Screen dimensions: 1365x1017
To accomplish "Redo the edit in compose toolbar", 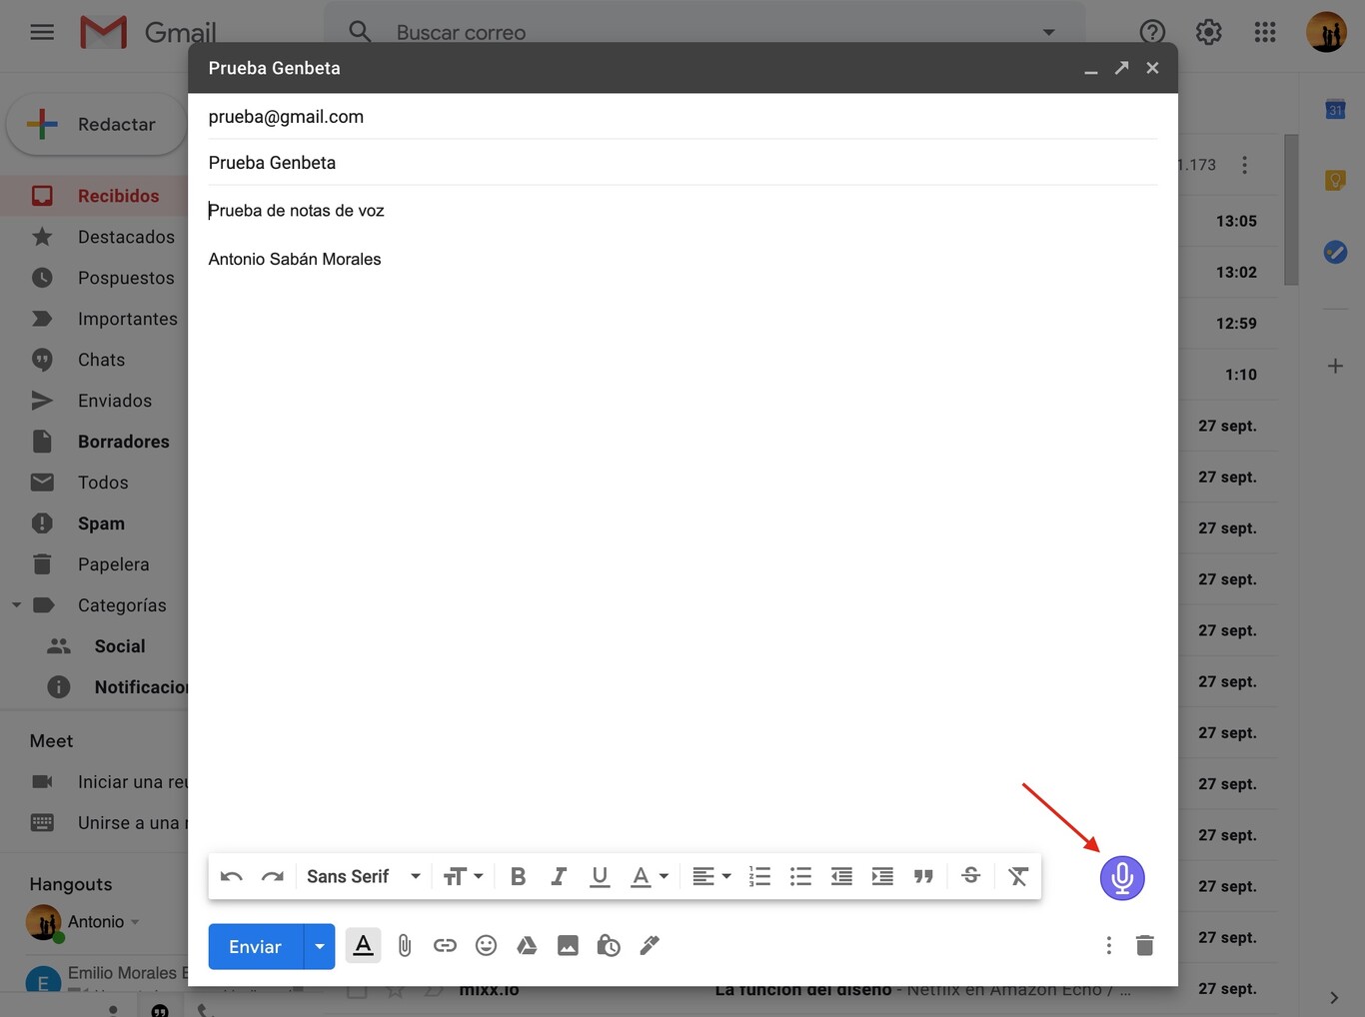I will click(272, 876).
